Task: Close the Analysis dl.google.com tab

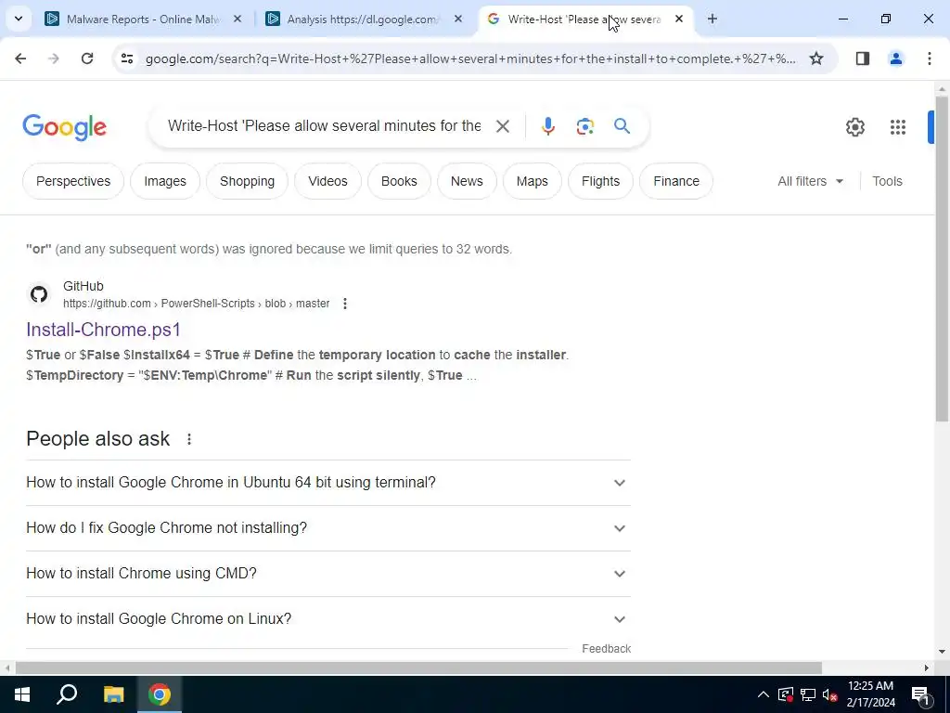Action: (458, 19)
